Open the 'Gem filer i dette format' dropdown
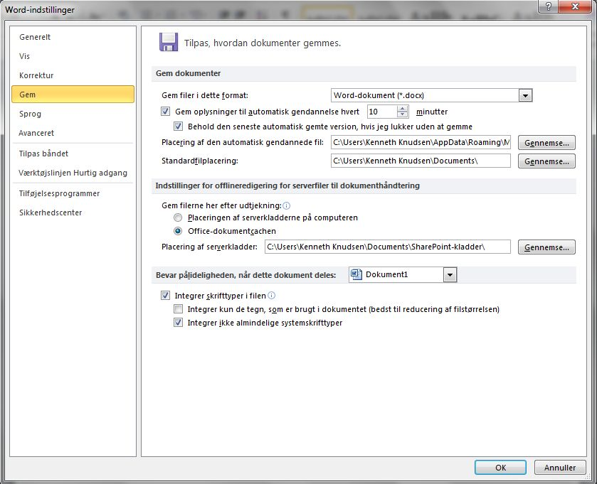This screenshot has width=597, height=484. click(525, 95)
